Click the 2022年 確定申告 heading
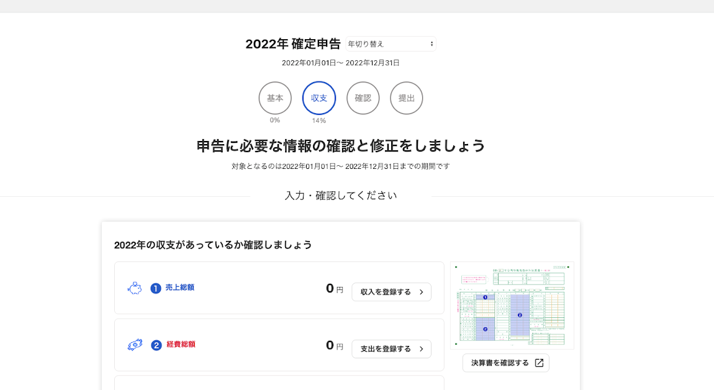This screenshot has width=714, height=390. click(x=293, y=43)
